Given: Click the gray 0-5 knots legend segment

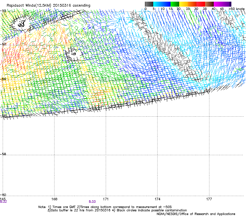Looking at the screenshot, I should [149, 4].
